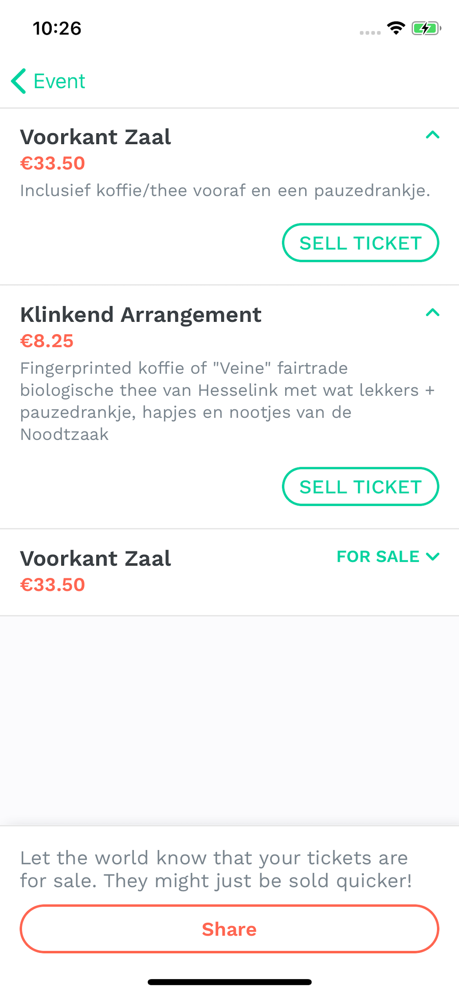The width and height of the screenshot is (459, 995).
Task: Tap the back chevron icon
Action: pos(18,81)
